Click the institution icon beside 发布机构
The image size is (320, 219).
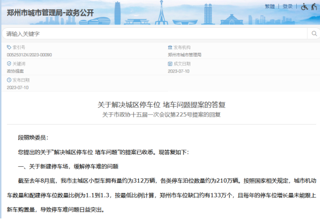point(170,48)
